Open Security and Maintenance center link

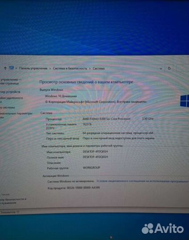[x=13, y=201]
